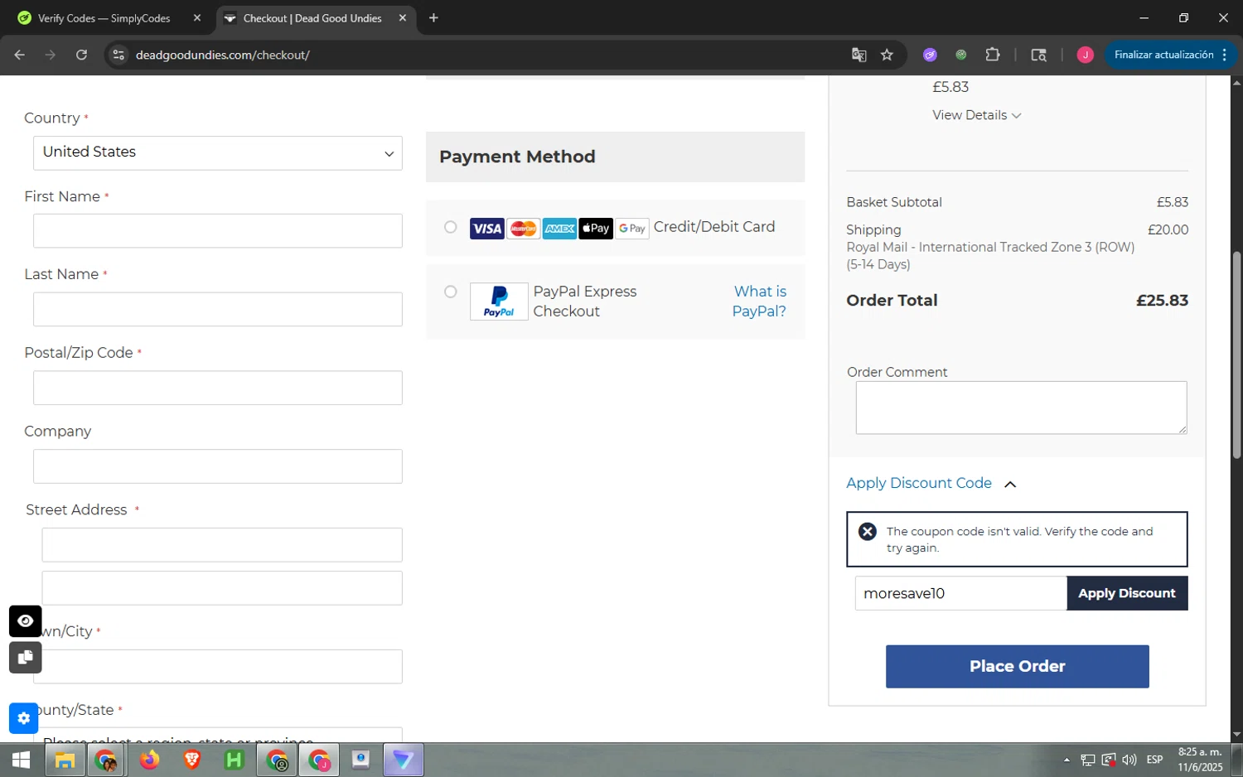The image size is (1243, 777).
Task: Collapse the Apply Discount Code section
Action: [x=931, y=483]
